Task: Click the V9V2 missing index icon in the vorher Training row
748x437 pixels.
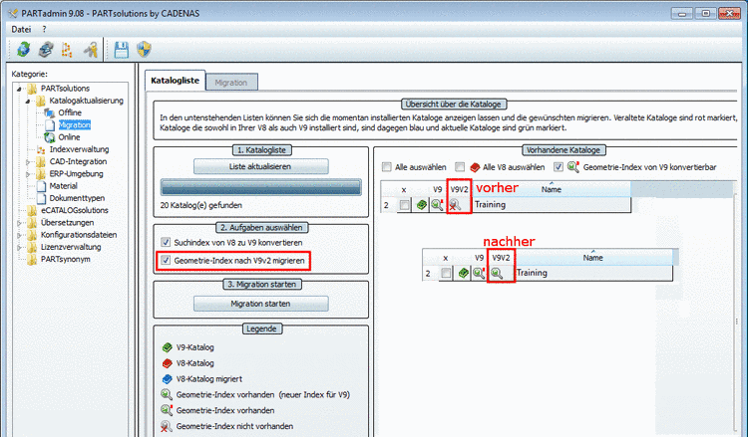Action: tap(455, 205)
